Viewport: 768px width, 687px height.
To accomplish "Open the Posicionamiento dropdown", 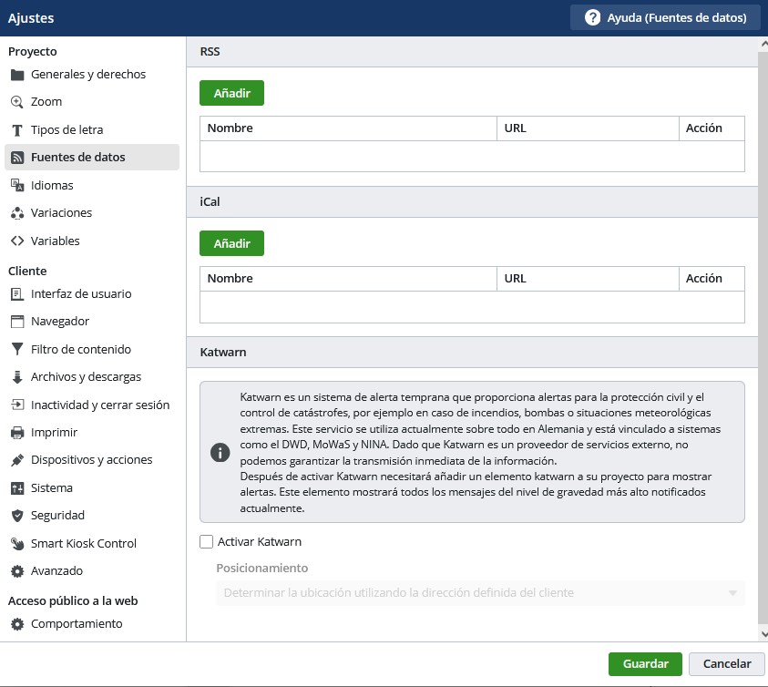I will pyautogui.click(x=480, y=593).
